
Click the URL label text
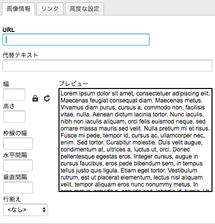(x=8, y=30)
